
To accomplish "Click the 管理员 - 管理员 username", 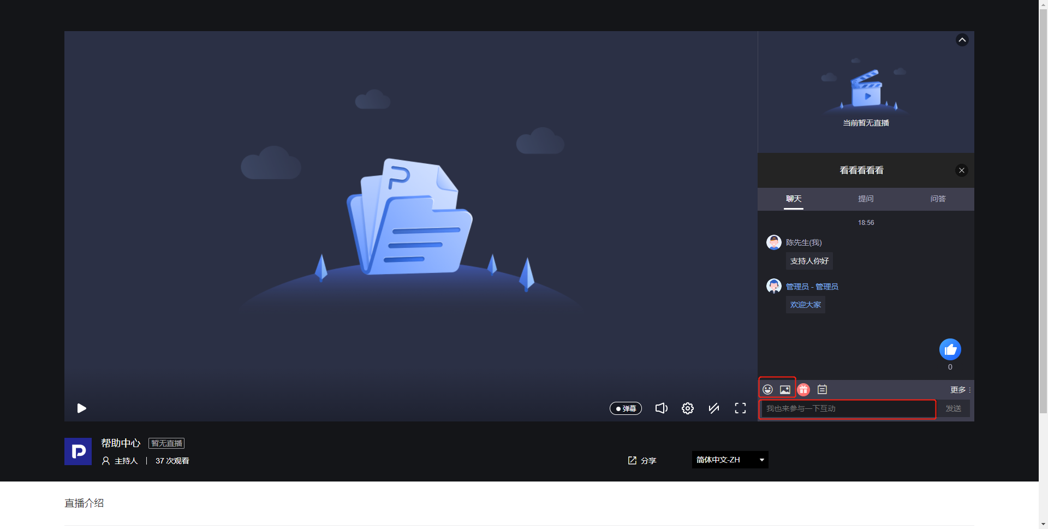I will coord(812,287).
